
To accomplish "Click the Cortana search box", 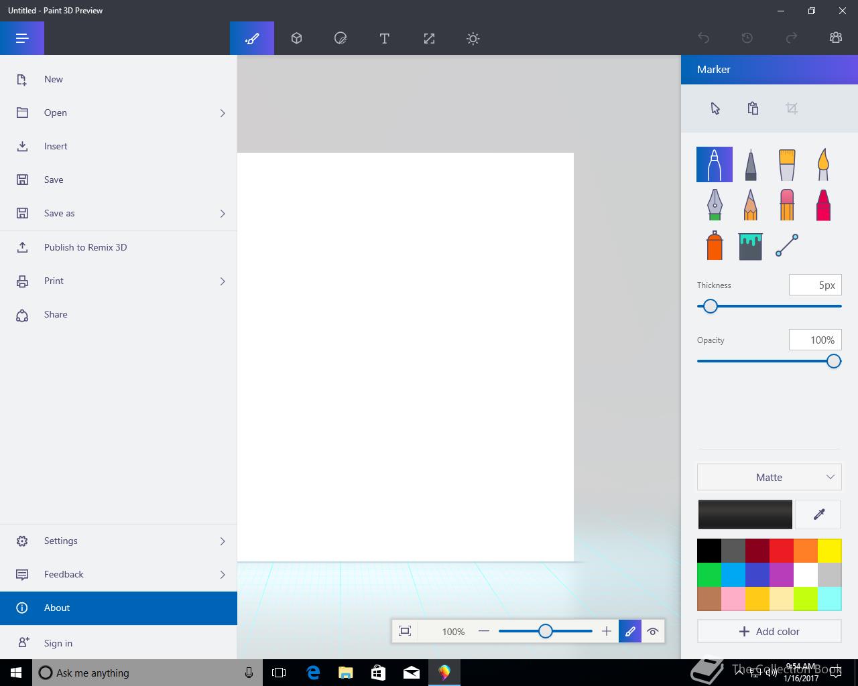I will (147, 673).
